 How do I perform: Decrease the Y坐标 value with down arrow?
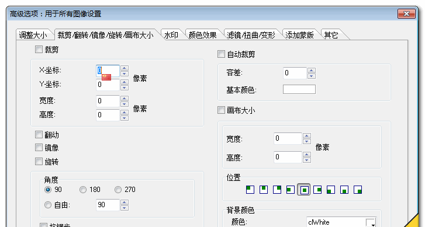(x=125, y=88)
